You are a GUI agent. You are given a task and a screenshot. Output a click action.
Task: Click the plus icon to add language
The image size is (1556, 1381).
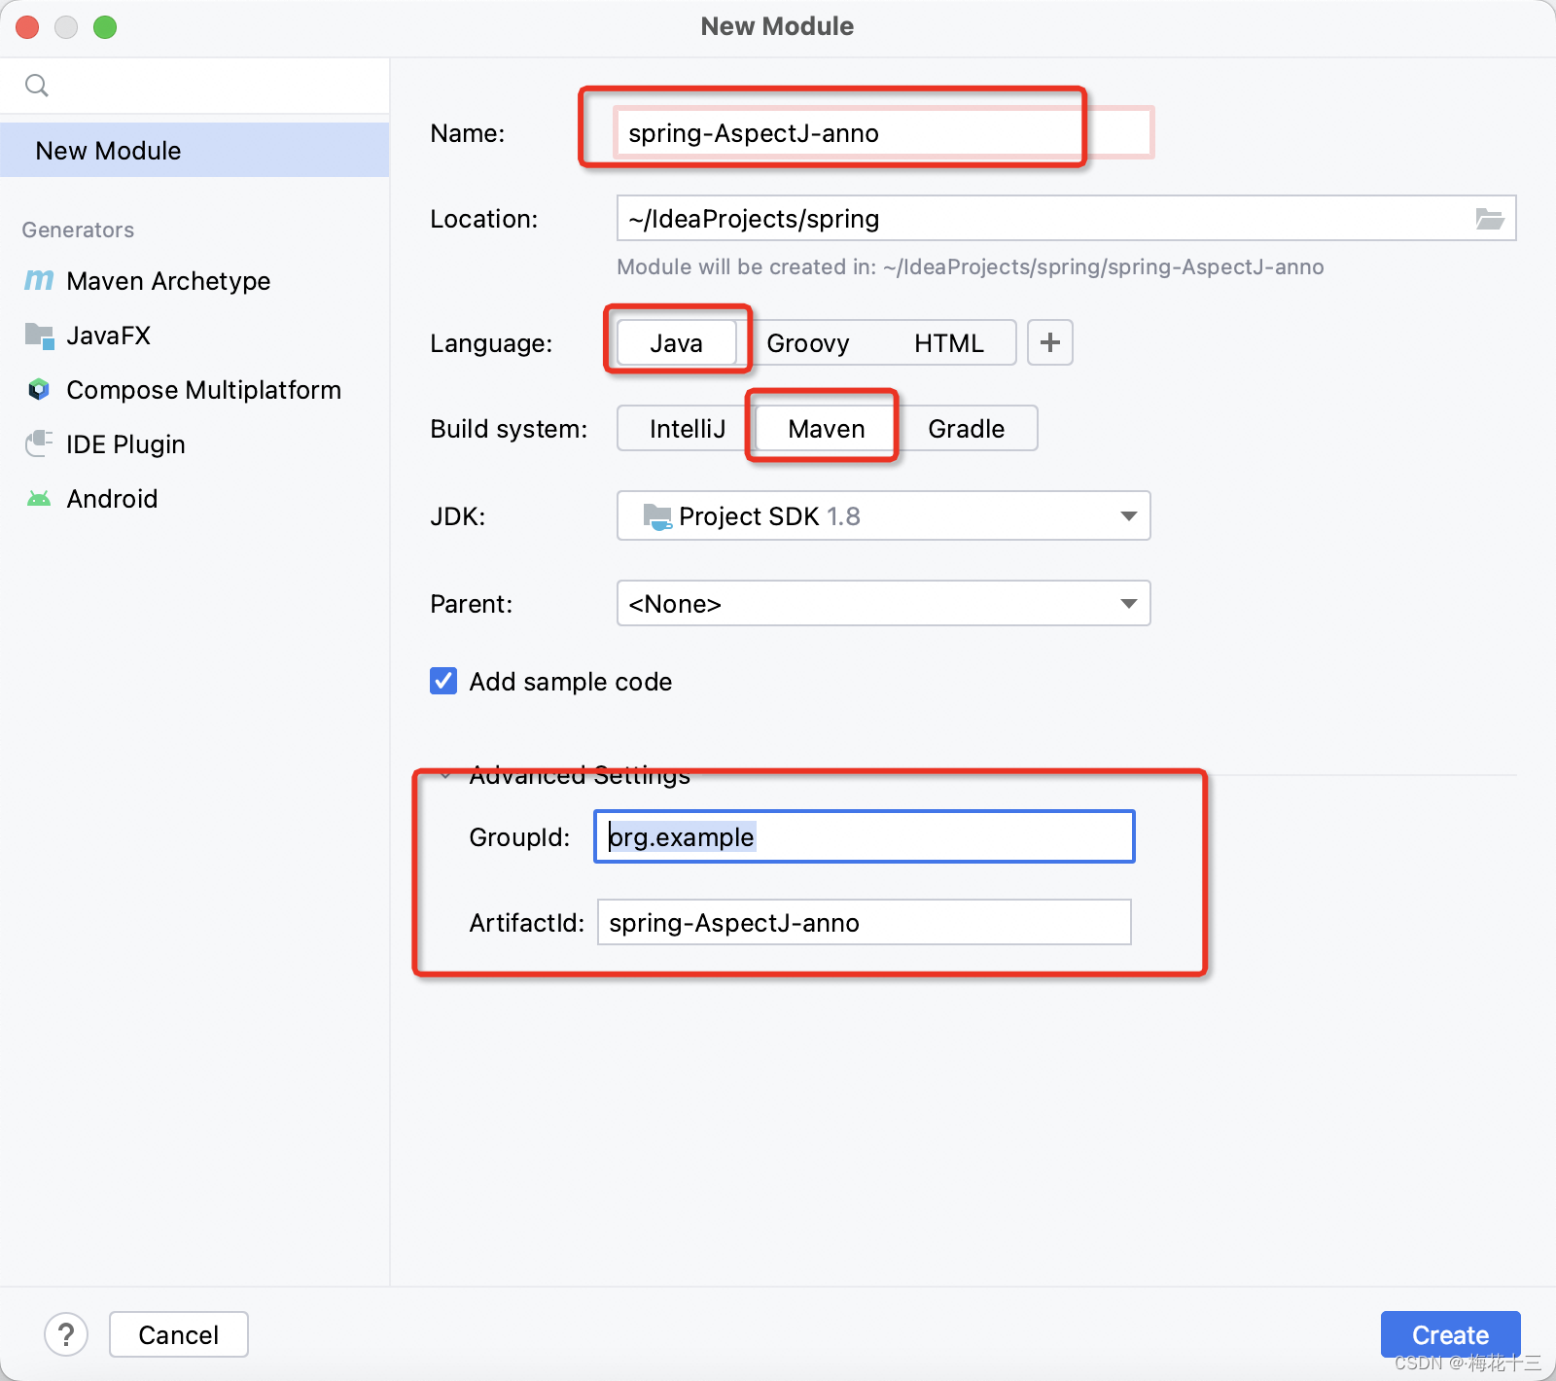[x=1050, y=342]
